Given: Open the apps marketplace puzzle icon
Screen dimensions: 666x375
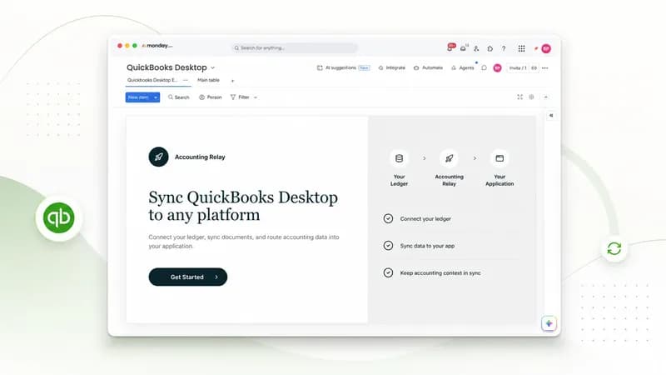Looking at the screenshot, I should 490,48.
